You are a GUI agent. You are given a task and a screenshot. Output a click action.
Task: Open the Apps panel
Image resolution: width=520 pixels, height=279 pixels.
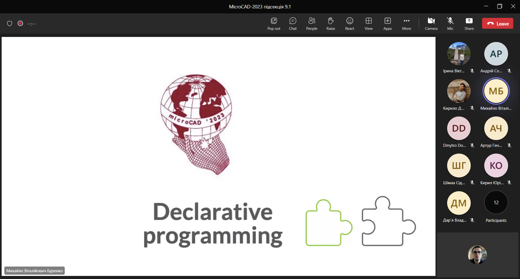(387, 24)
